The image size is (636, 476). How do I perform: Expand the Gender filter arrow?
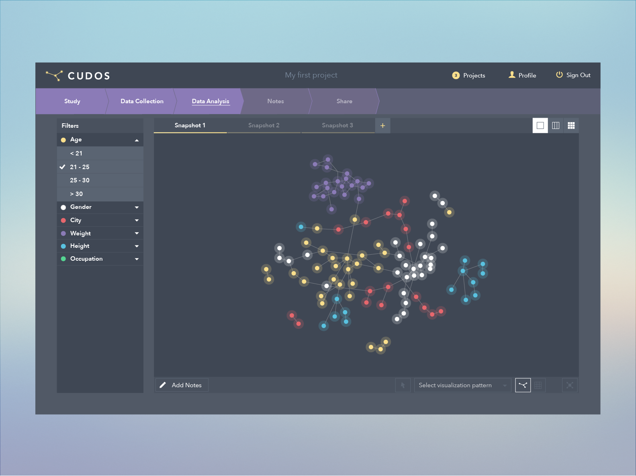137,207
